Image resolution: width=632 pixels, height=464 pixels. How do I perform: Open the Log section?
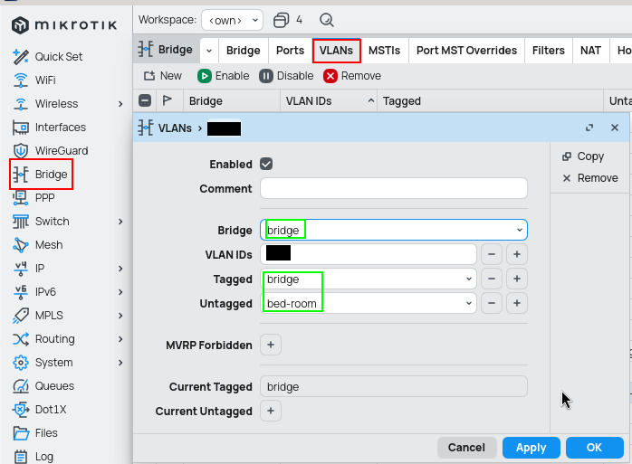[34, 457]
